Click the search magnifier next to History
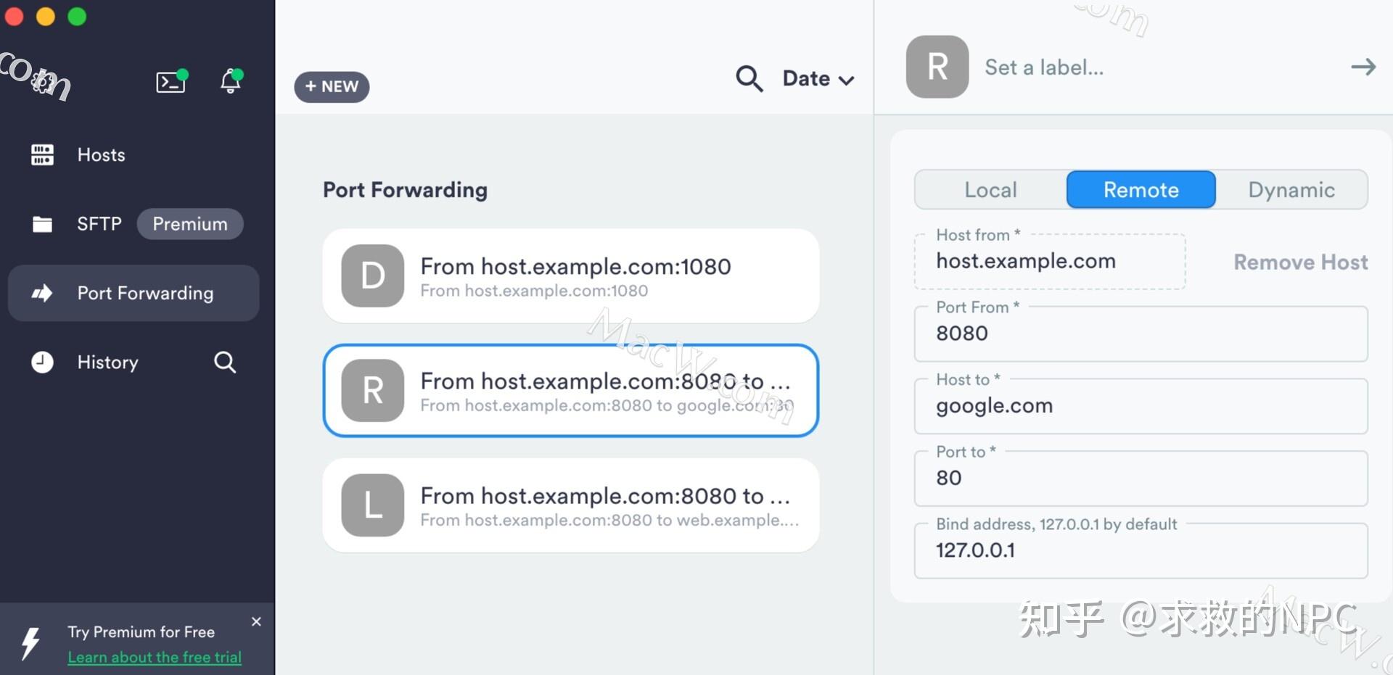The image size is (1393, 675). pos(225,362)
